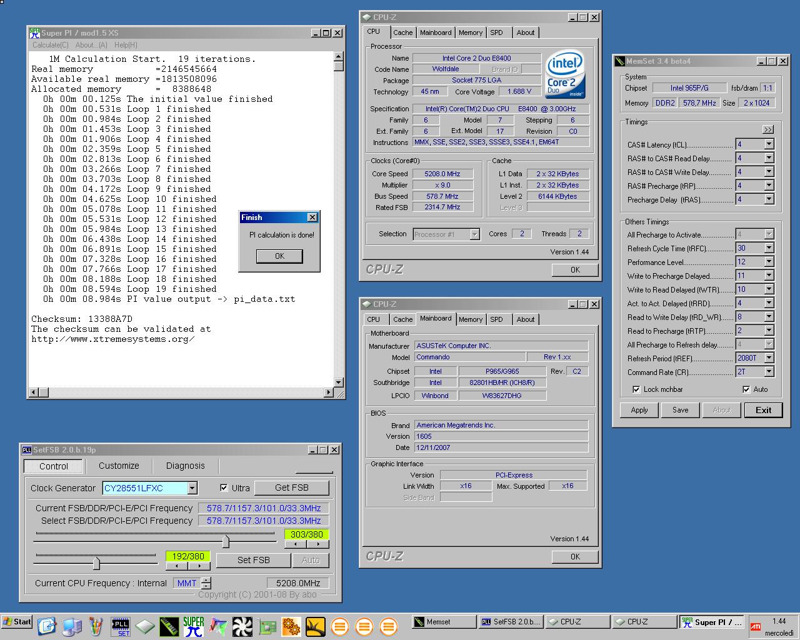Click the yellow and black quick launch icon

pyautogui.click(x=316, y=626)
